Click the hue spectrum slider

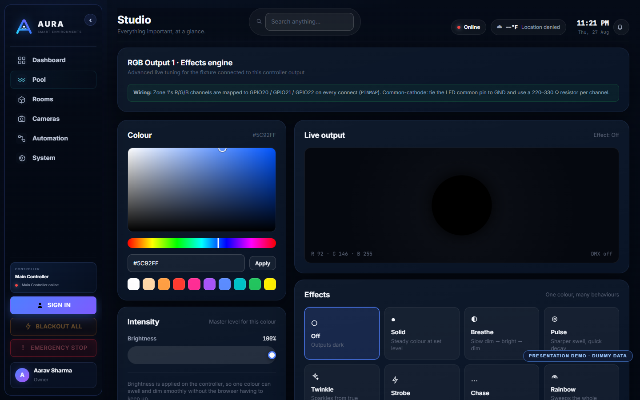click(202, 243)
